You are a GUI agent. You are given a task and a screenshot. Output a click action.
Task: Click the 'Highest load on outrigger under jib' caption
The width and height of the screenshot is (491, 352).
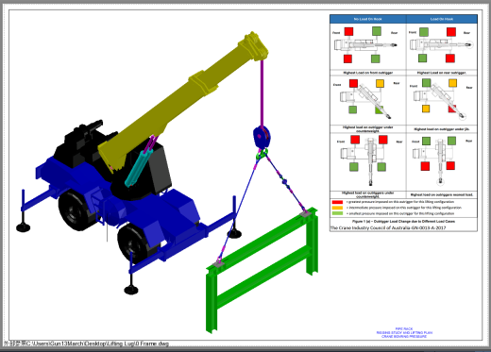[442, 129]
